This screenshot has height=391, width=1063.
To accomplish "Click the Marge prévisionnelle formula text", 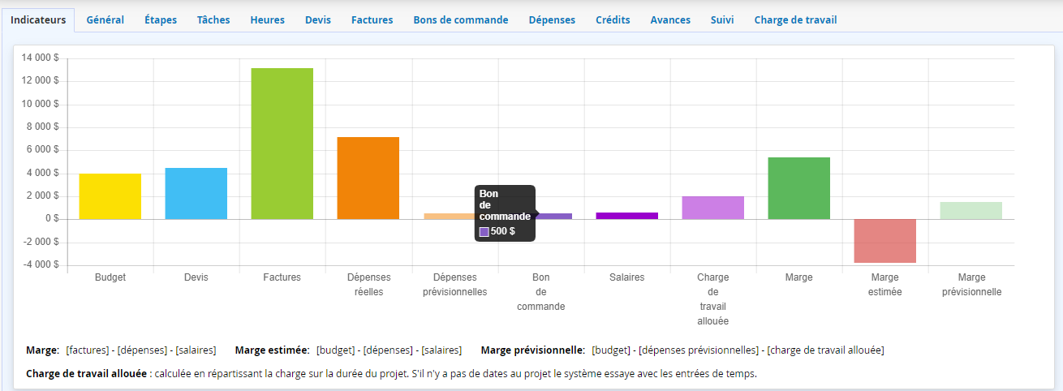I will (x=738, y=350).
